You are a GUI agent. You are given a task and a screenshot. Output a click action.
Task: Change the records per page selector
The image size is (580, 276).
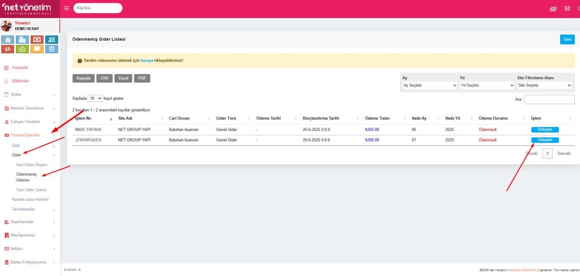click(95, 98)
